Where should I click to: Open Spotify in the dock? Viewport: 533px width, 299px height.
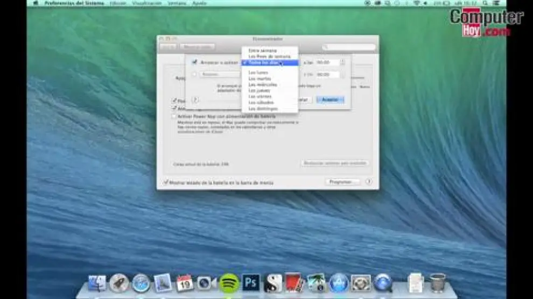click(229, 283)
